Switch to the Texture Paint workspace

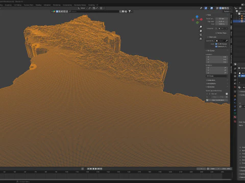(x=29, y=5)
